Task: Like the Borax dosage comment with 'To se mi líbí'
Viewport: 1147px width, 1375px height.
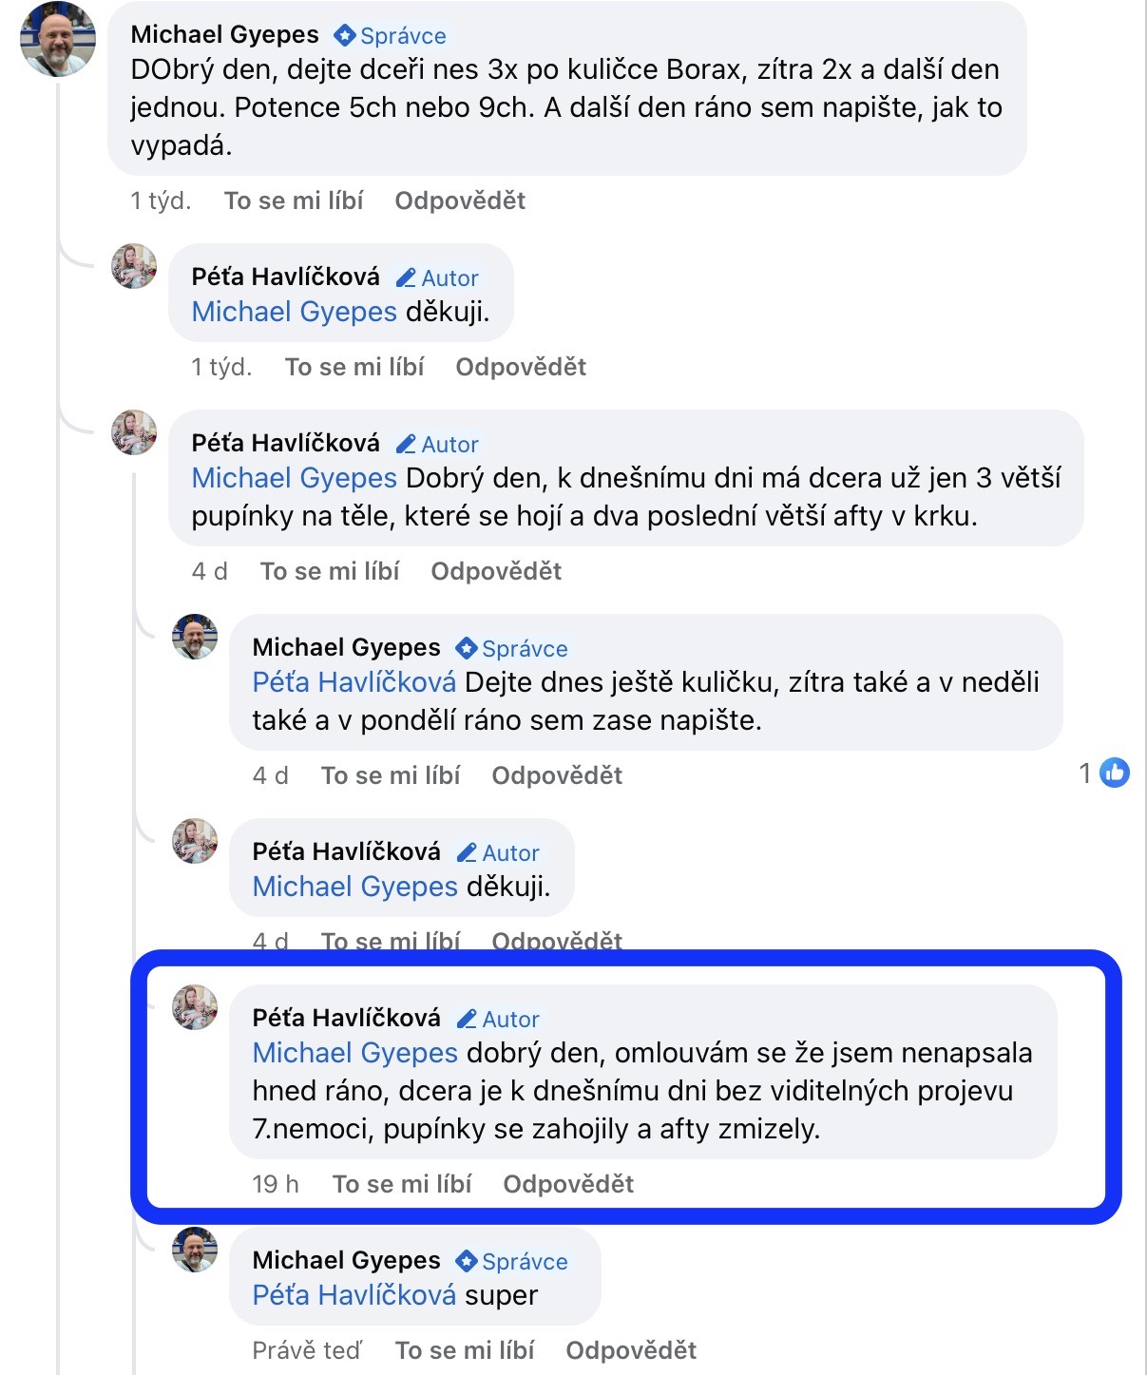Action: pos(294,201)
